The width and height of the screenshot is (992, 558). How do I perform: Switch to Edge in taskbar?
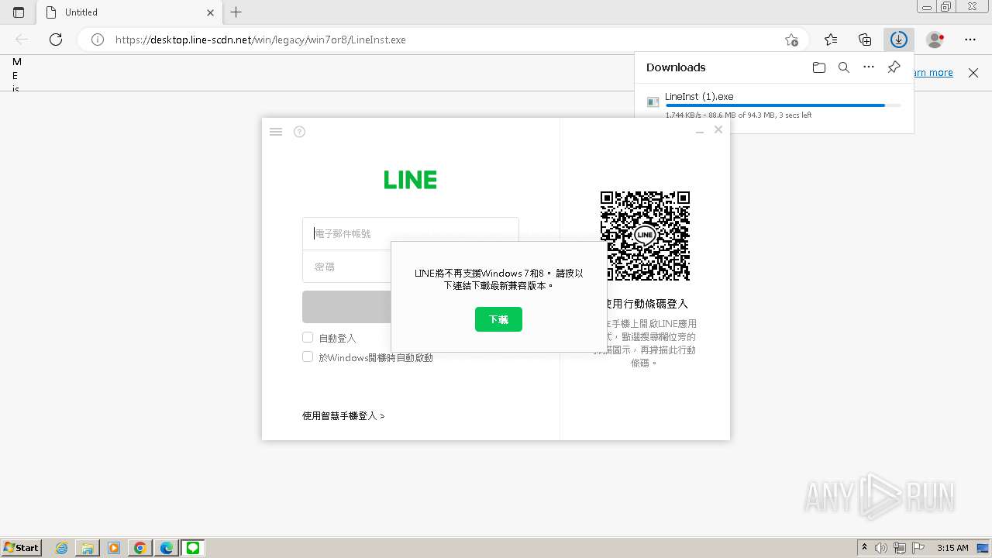[x=166, y=548]
